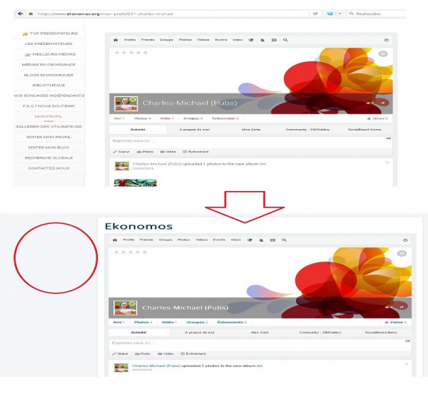This screenshot has width=428, height=397.
Task: Click the magnifier search icon in top screenshot
Action: coord(285,40)
